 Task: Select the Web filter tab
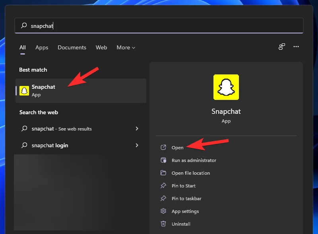(101, 47)
